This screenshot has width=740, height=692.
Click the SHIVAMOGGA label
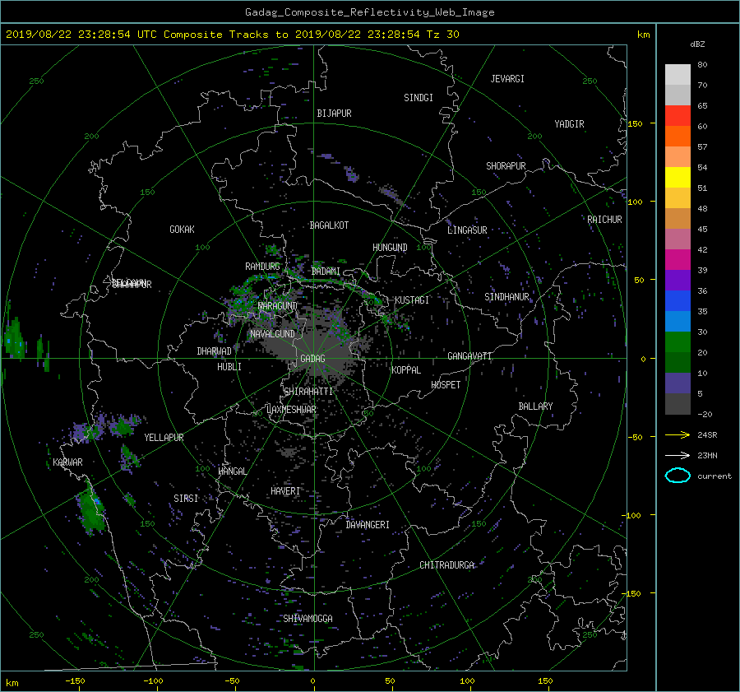click(x=308, y=618)
